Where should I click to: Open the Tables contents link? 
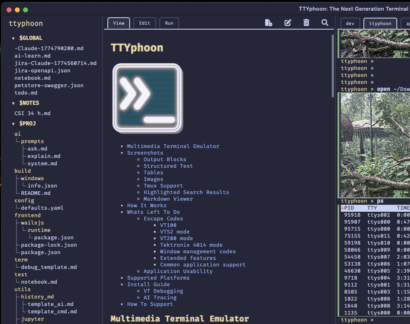pyautogui.click(x=154, y=173)
